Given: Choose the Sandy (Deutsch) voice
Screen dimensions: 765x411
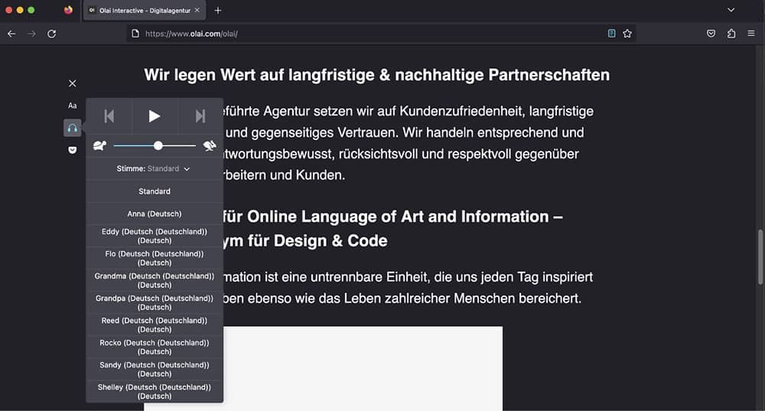Looking at the screenshot, I should point(155,369).
